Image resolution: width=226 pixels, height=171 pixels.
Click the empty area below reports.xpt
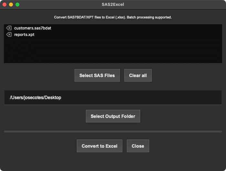113,50
